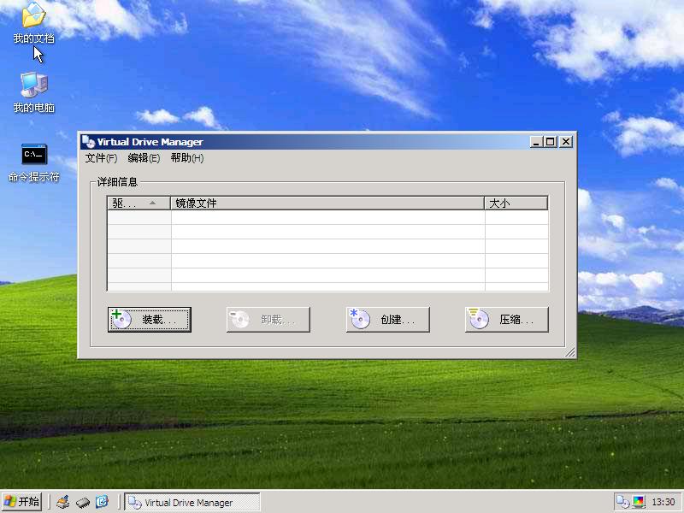
Task: Click the 13:30 clock in tray
Action: [x=663, y=502]
